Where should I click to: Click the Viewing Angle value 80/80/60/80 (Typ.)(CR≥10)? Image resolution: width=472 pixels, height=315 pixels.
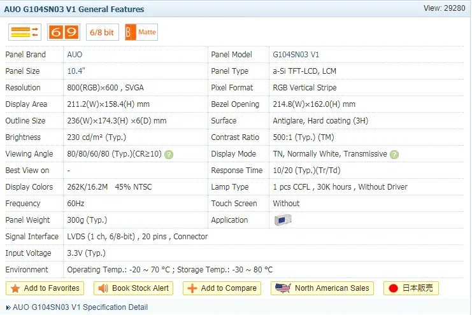pyautogui.click(x=115, y=154)
